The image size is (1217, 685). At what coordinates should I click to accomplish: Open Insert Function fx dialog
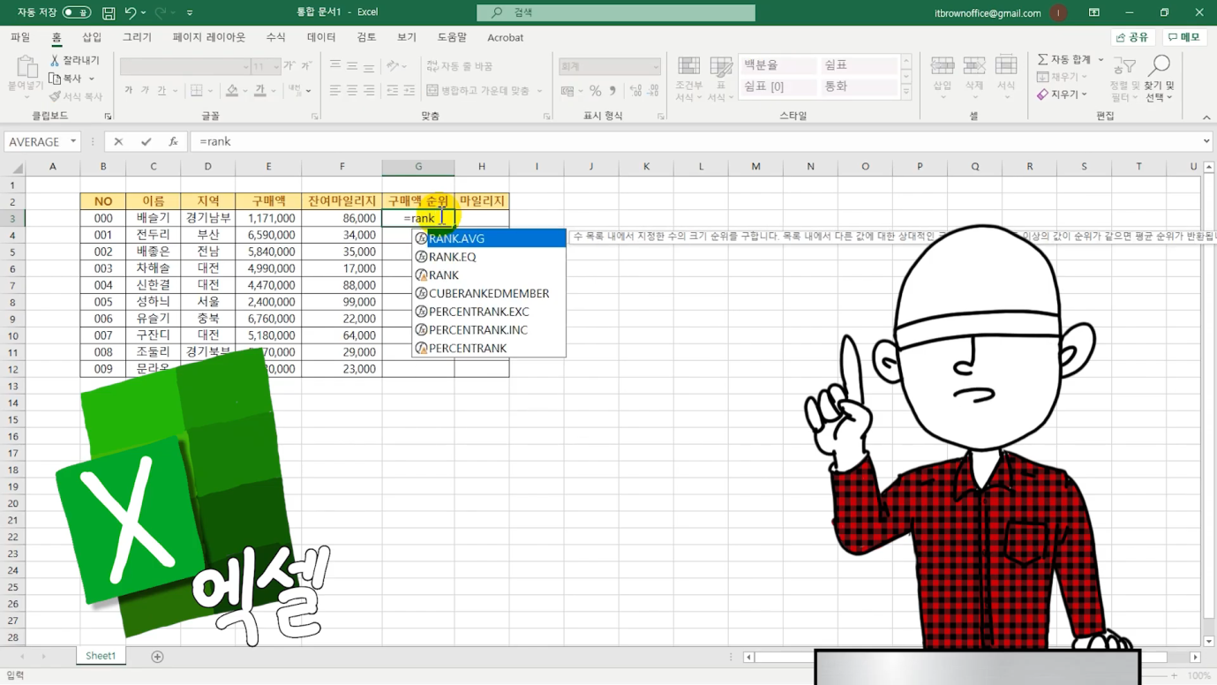click(x=173, y=141)
